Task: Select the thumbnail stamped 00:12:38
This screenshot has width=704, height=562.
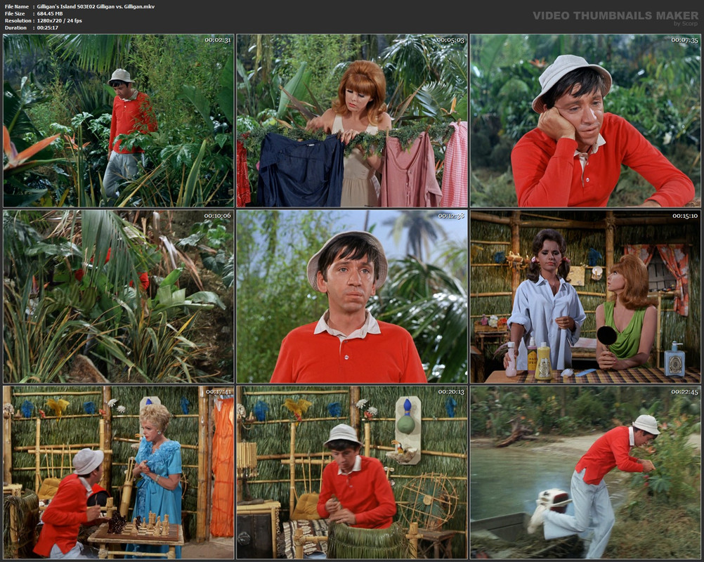Action: pyautogui.click(x=352, y=296)
